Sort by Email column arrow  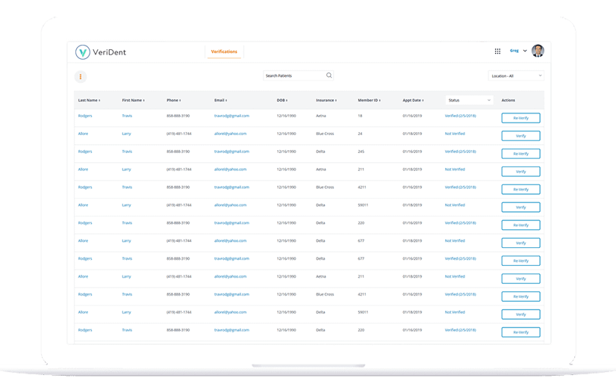(x=226, y=101)
